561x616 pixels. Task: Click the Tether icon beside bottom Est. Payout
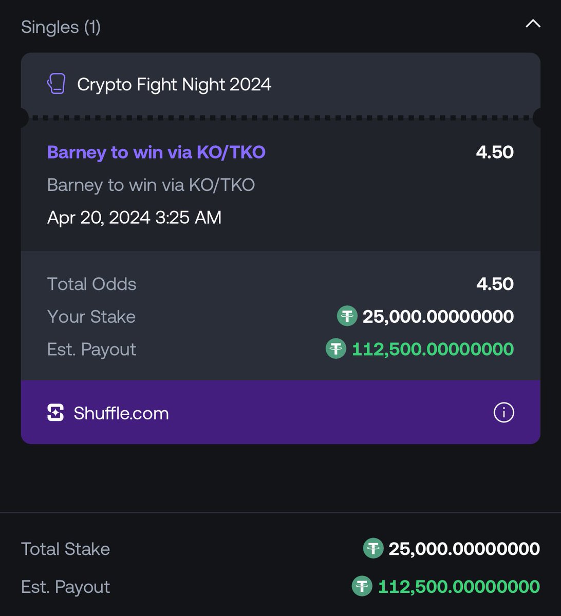[x=362, y=586]
